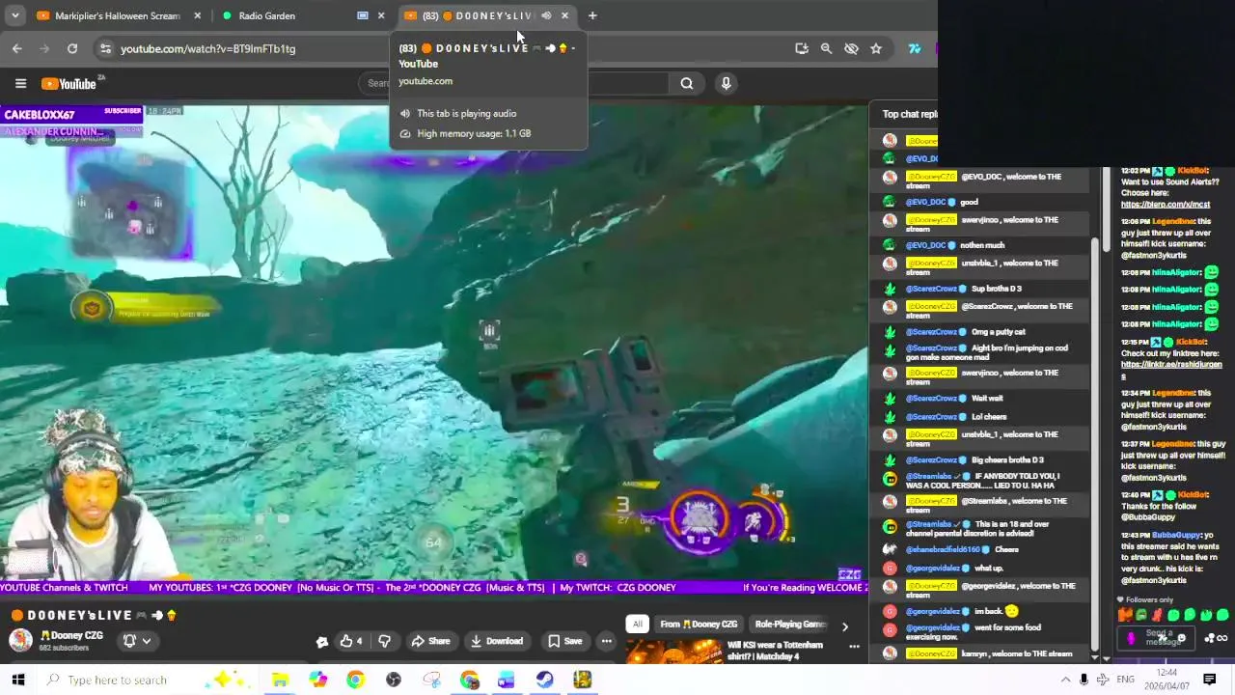This screenshot has width=1235, height=695.
Task: Open Windows Start menu
Action: click(x=18, y=680)
